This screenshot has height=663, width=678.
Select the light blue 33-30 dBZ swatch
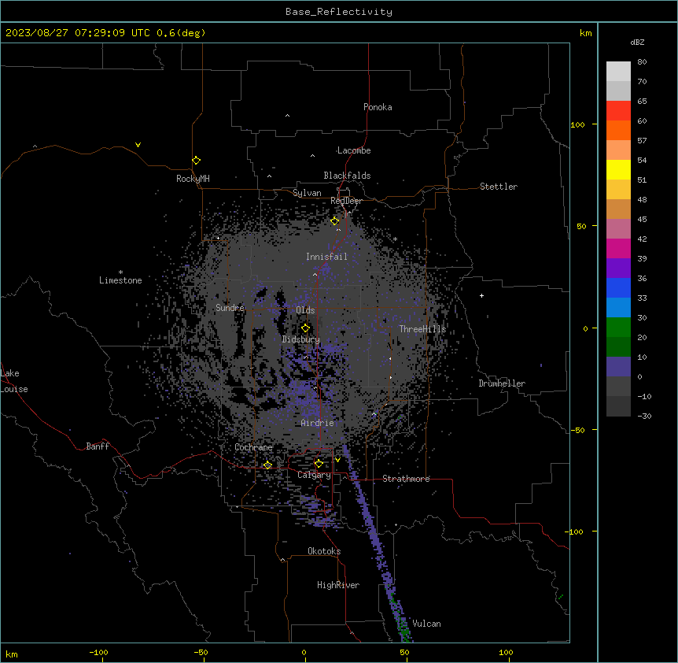coord(618,308)
